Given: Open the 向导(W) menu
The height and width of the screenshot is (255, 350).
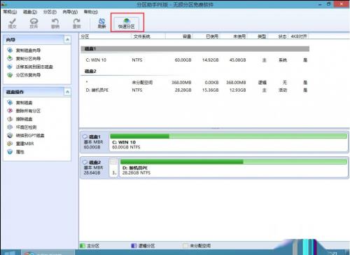Looking at the screenshot, I should pos(70,12).
